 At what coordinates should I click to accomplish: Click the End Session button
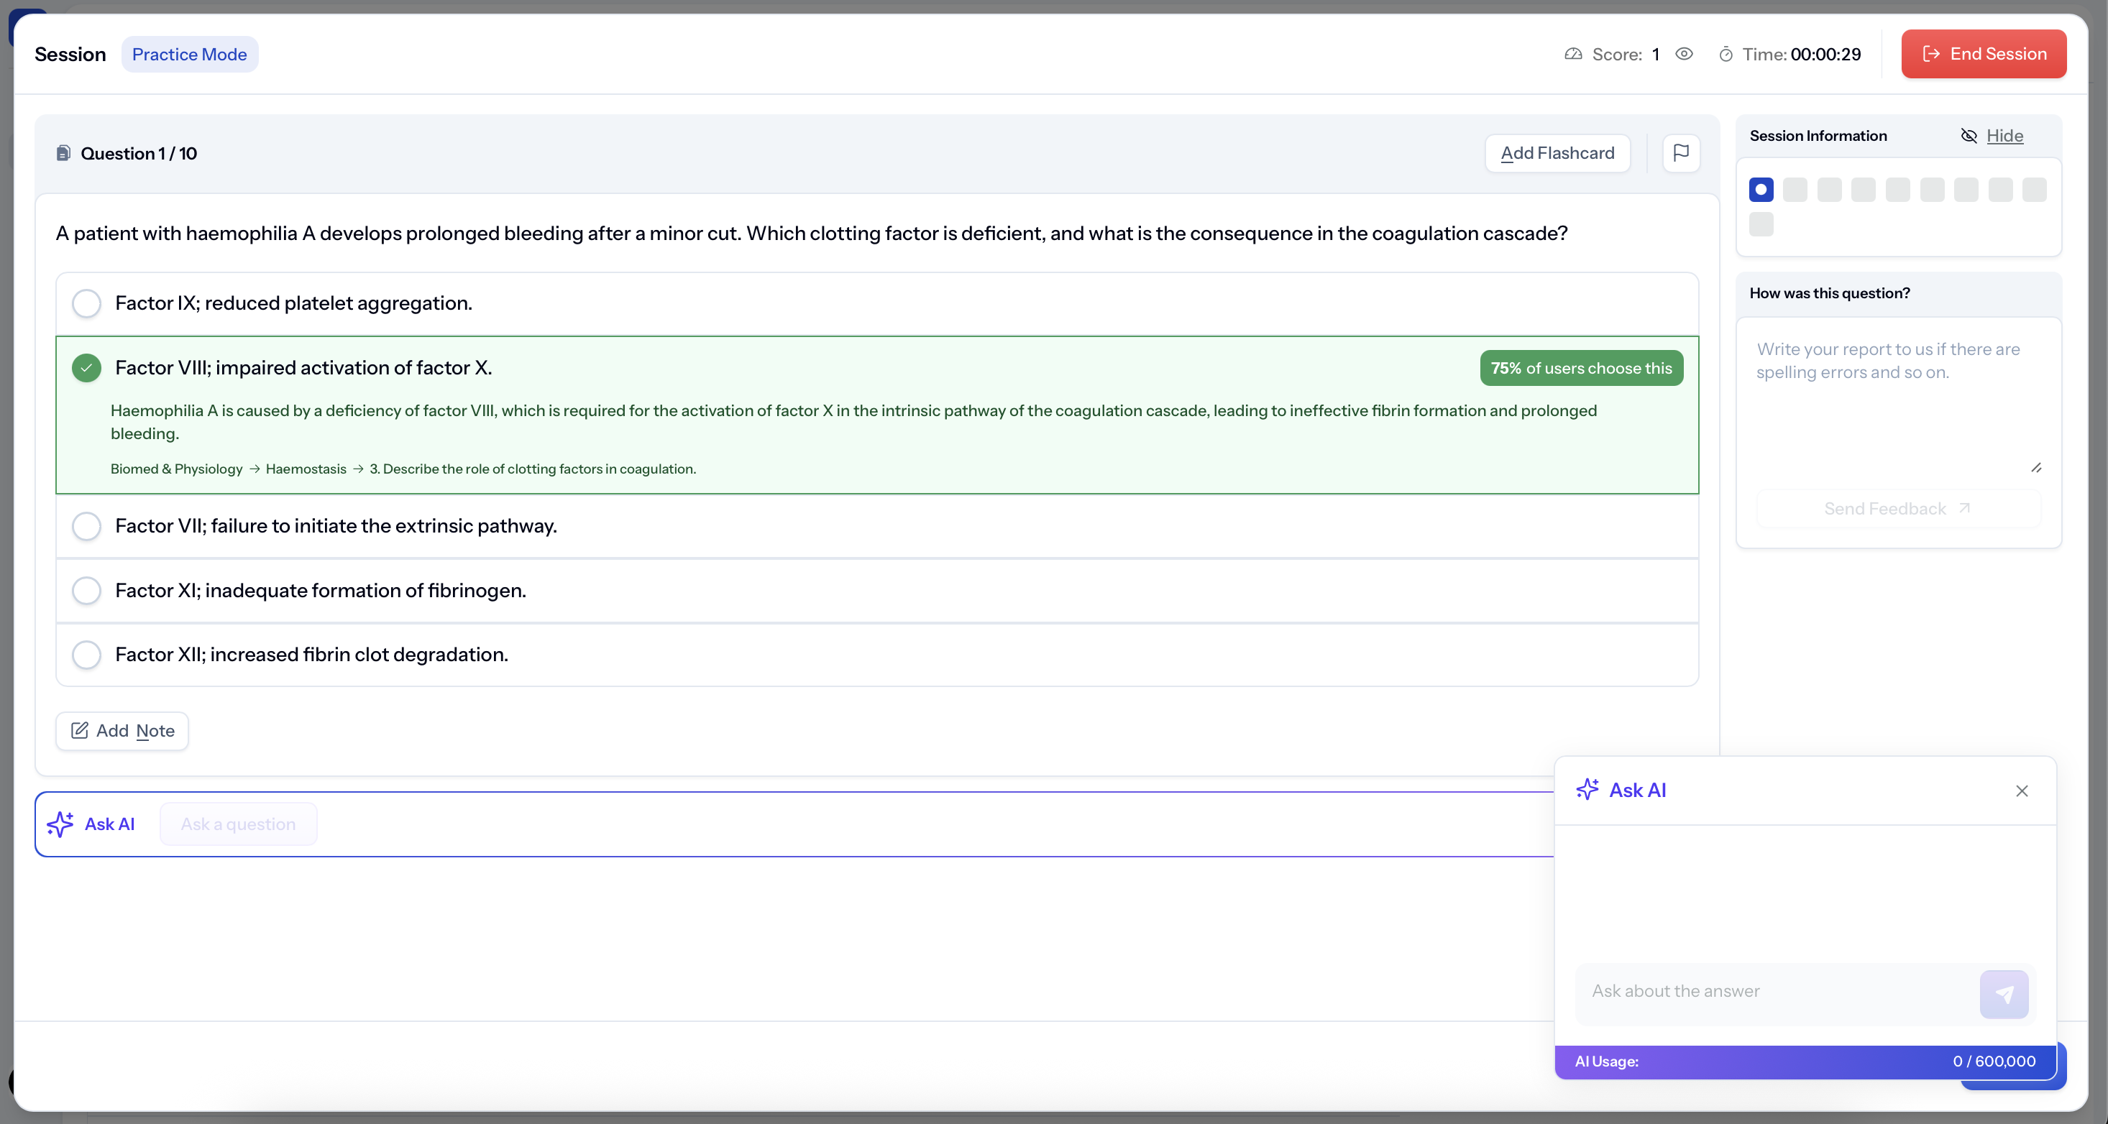tap(1983, 54)
